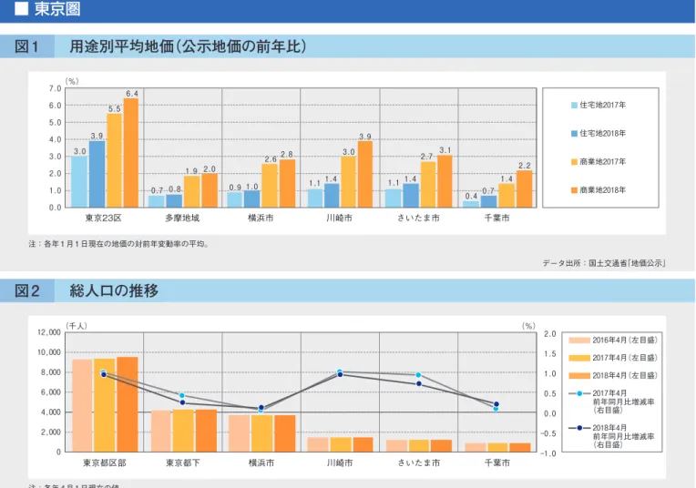The height and width of the screenshot is (488, 696).
Task: Select the legend text 商業地2018年
Action: point(603,190)
